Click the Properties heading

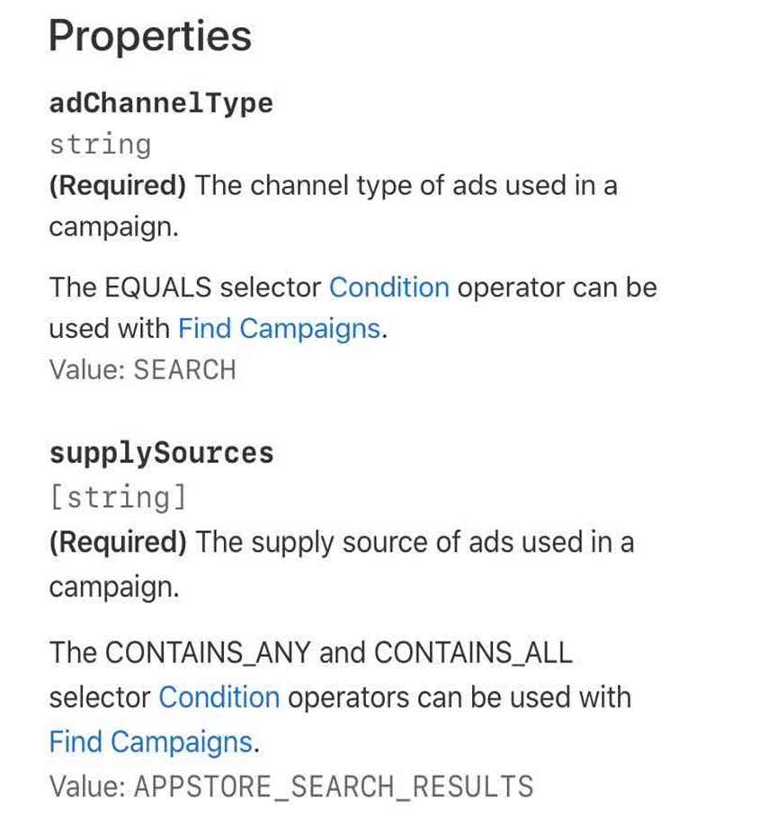pos(150,36)
